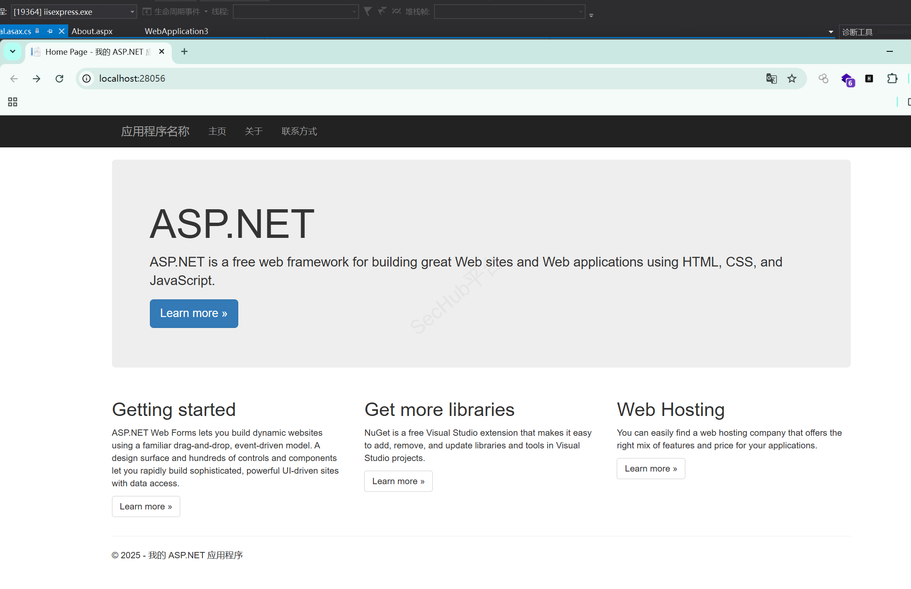Go forward in browser history
Image resolution: width=911 pixels, height=589 pixels.
[x=37, y=79]
